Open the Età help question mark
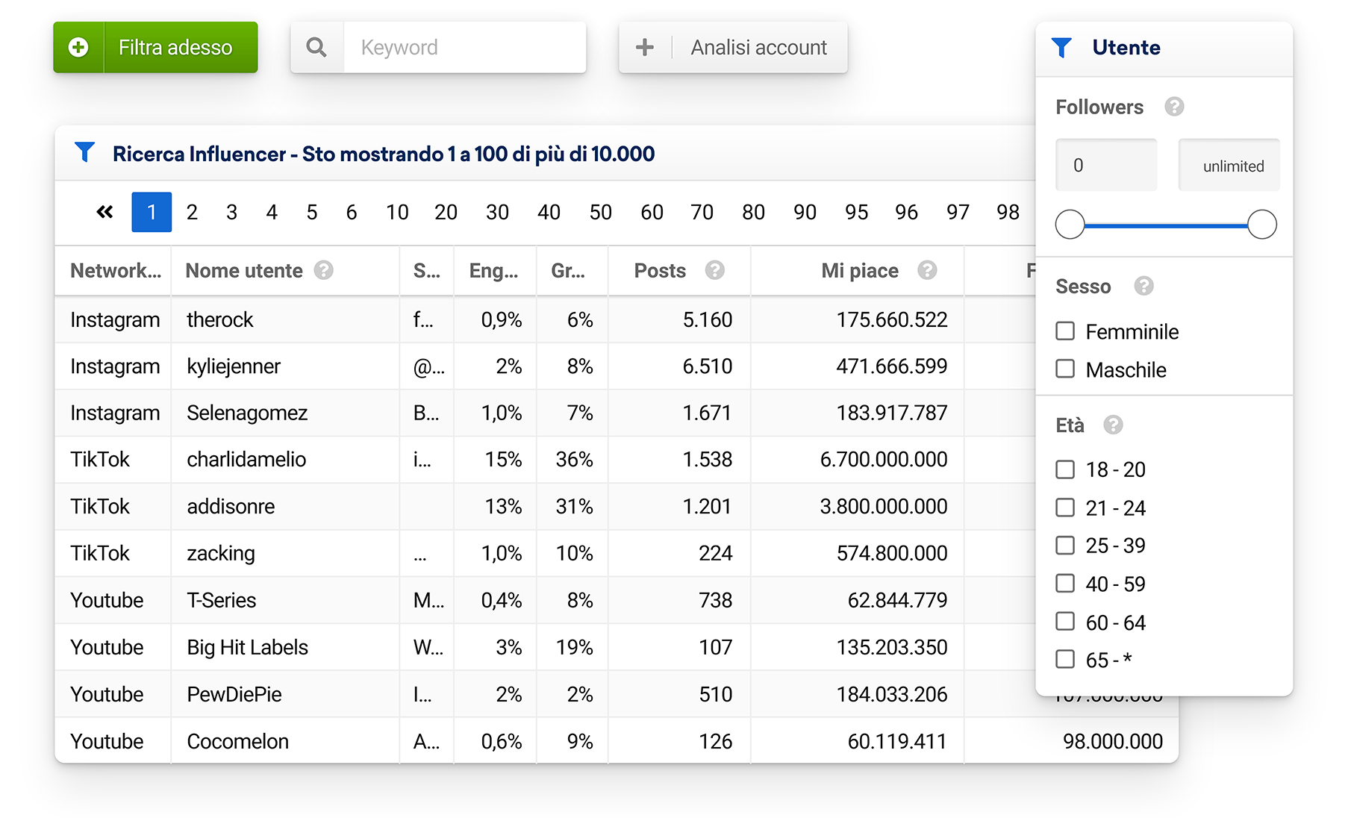 click(1113, 425)
